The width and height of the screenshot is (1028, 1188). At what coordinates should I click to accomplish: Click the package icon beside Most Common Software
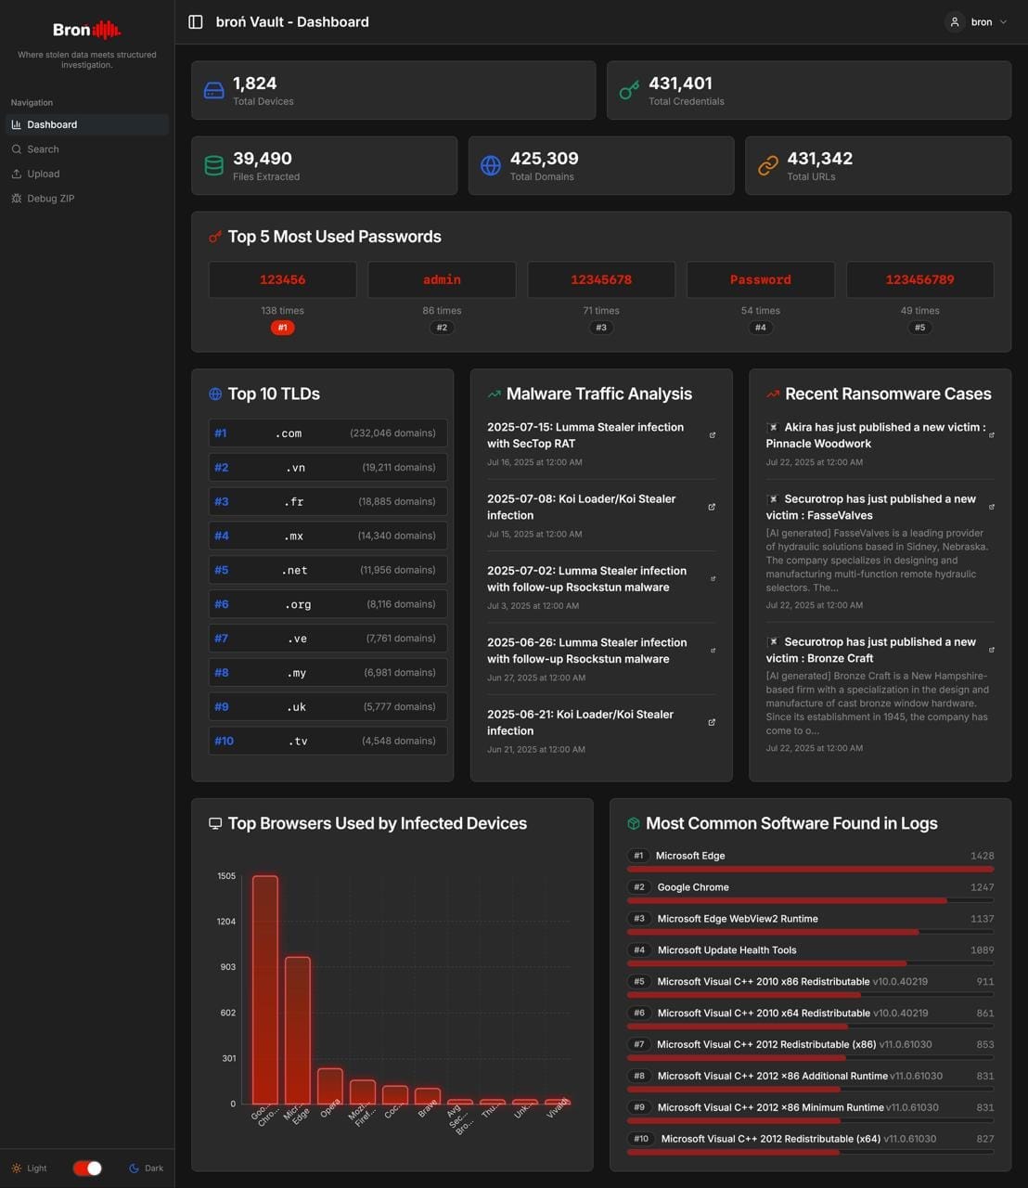point(633,822)
